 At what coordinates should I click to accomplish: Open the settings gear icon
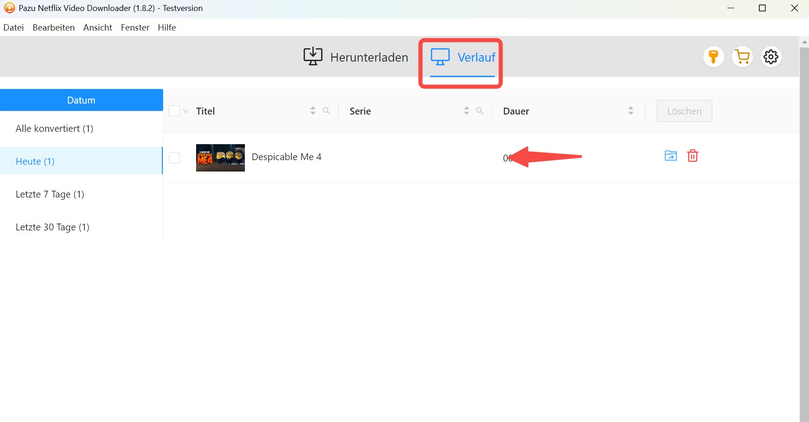(x=771, y=57)
